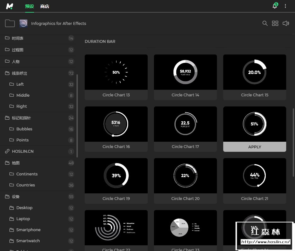Click the preset grid vertical scrollbar

(293, 142)
